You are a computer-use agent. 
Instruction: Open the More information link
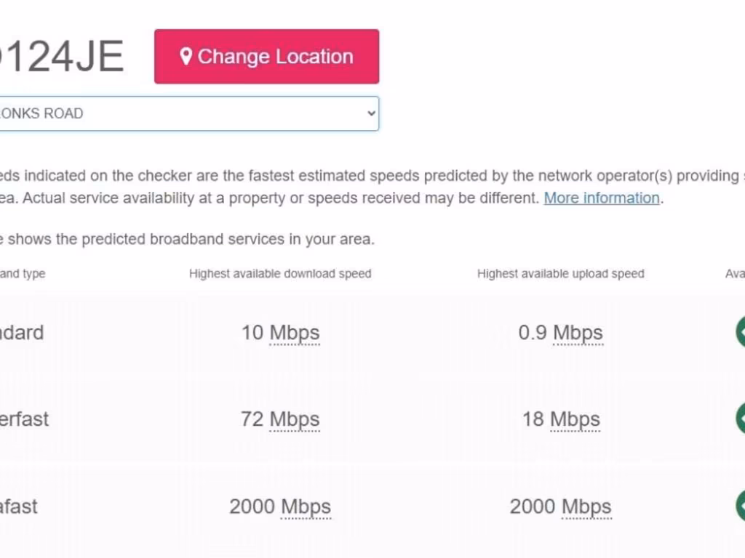(x=602, y=198)
